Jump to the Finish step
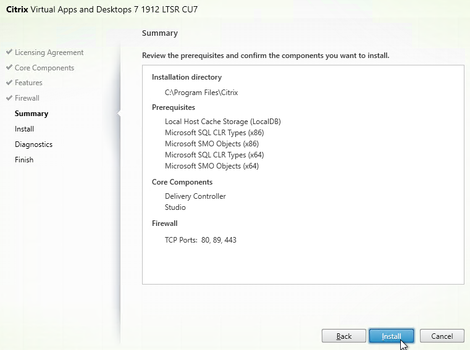470x350 pixels. click(24, 160)
